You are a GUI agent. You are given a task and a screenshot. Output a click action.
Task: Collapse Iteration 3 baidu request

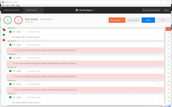tap(159, 58)
